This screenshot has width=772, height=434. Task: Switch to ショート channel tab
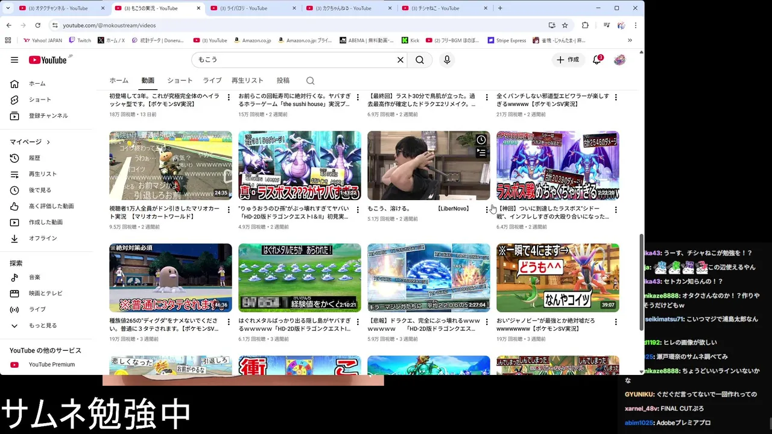pyautogui.click(x=180, y=81)
